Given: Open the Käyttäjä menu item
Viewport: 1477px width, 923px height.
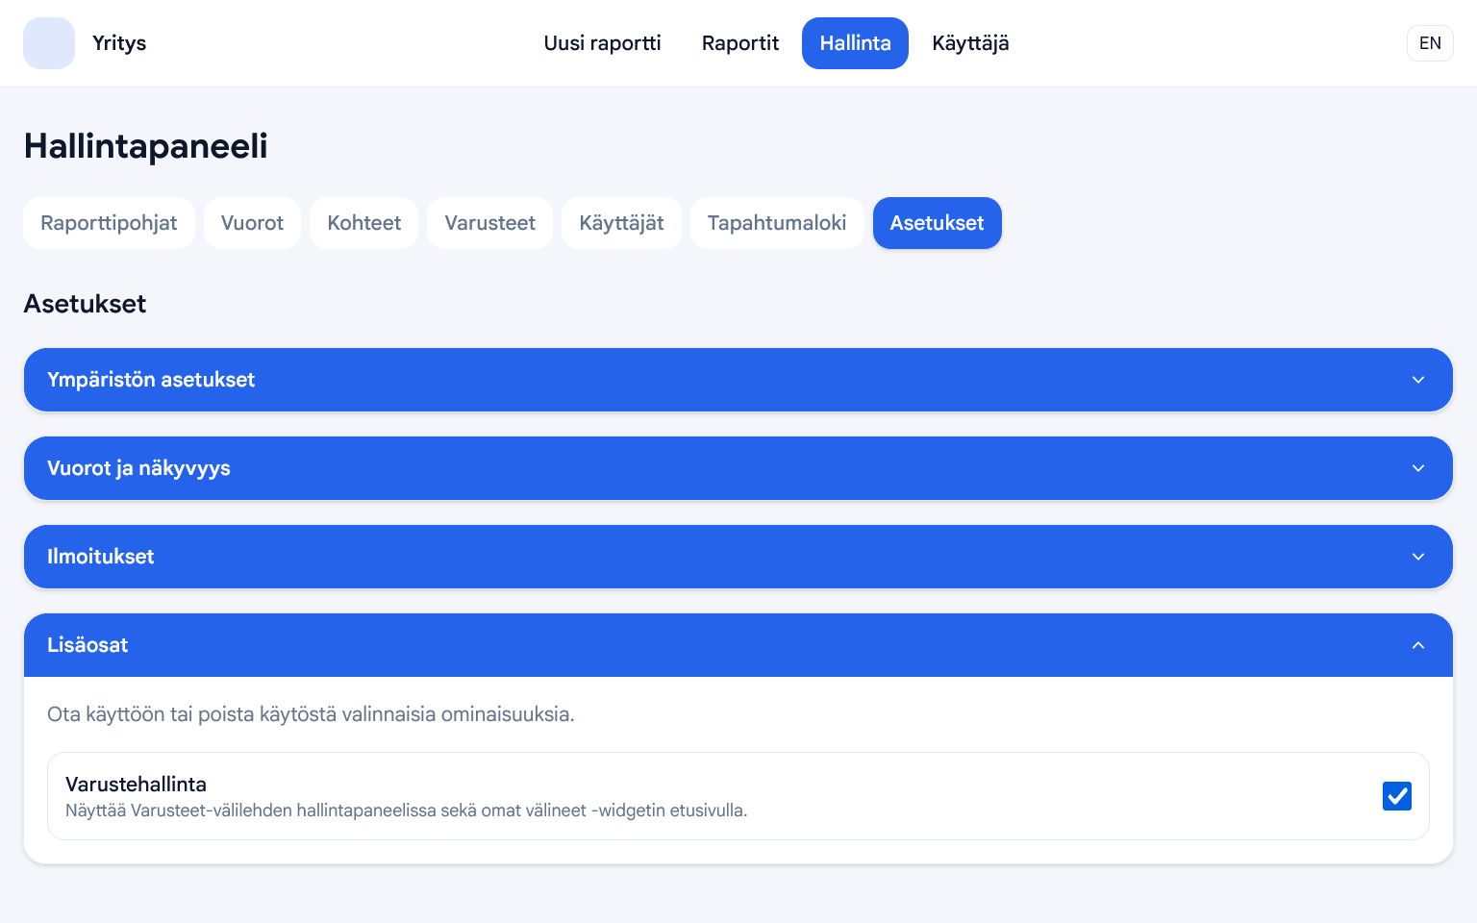Looking at the screenshot, I should pyautogui.click(x=970, y=43).
